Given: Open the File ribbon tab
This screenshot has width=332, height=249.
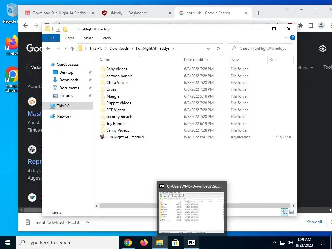Looking at the screenshot, I should 51,38.
